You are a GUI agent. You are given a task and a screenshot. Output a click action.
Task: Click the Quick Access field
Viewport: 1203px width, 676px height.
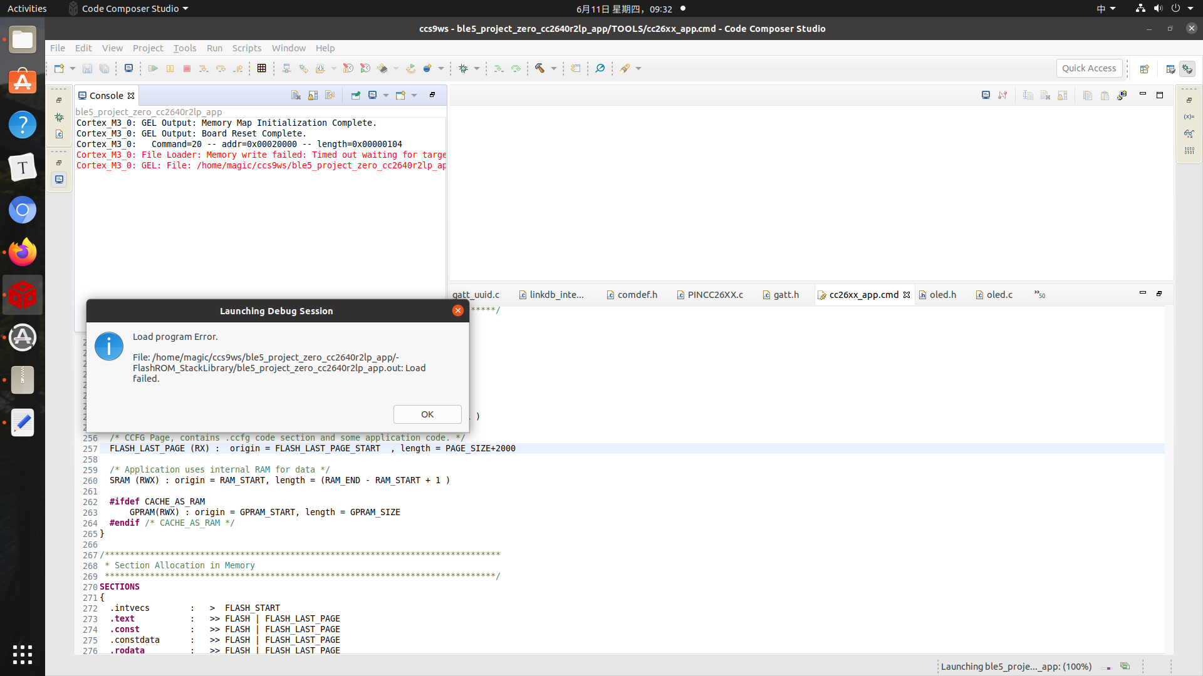pyautogui.click(x=1088, y=68)
